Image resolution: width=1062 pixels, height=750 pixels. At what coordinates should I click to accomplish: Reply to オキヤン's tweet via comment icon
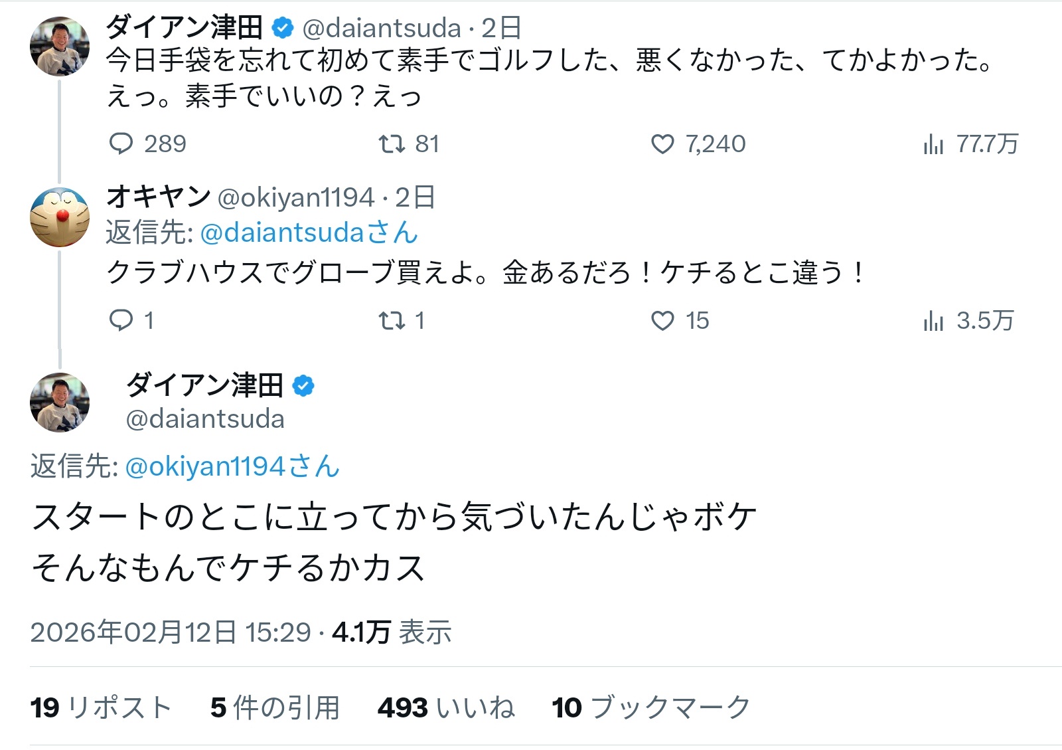click(121, 320)
